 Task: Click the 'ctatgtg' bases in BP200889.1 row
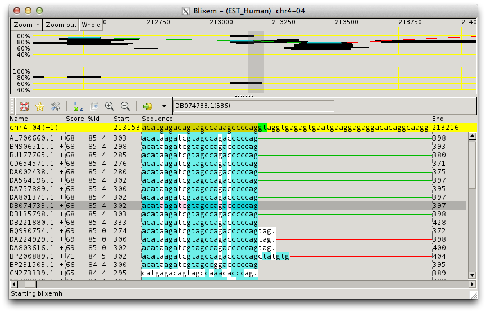[x=274, y=256]
